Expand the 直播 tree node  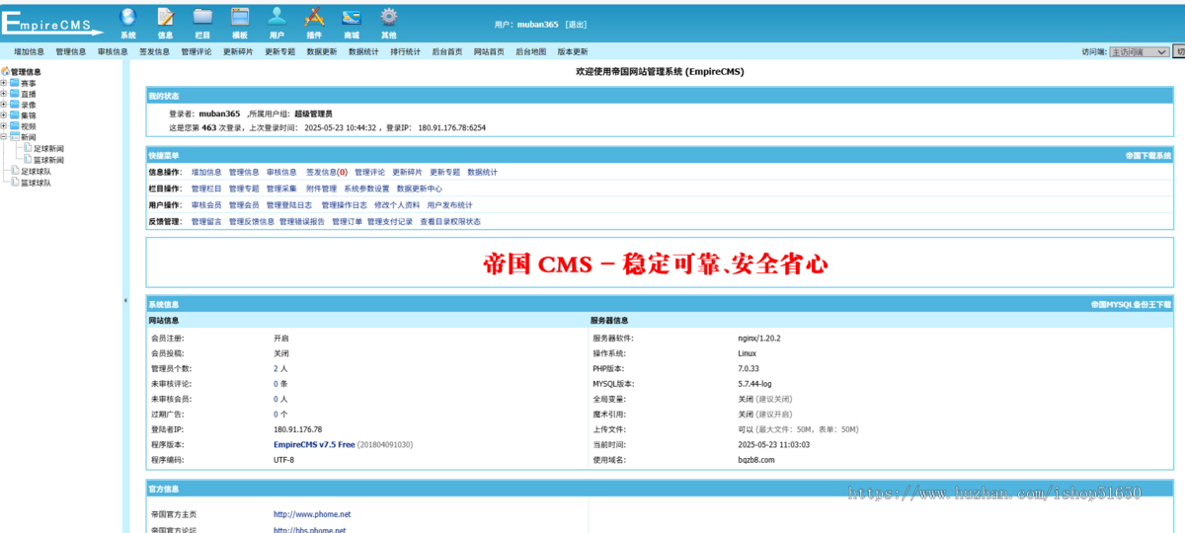pos(4,94)
